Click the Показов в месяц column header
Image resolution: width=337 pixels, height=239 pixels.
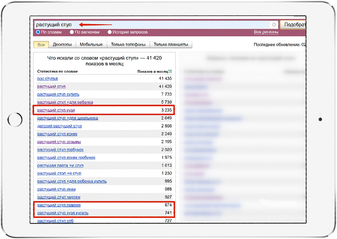(153, 71)
